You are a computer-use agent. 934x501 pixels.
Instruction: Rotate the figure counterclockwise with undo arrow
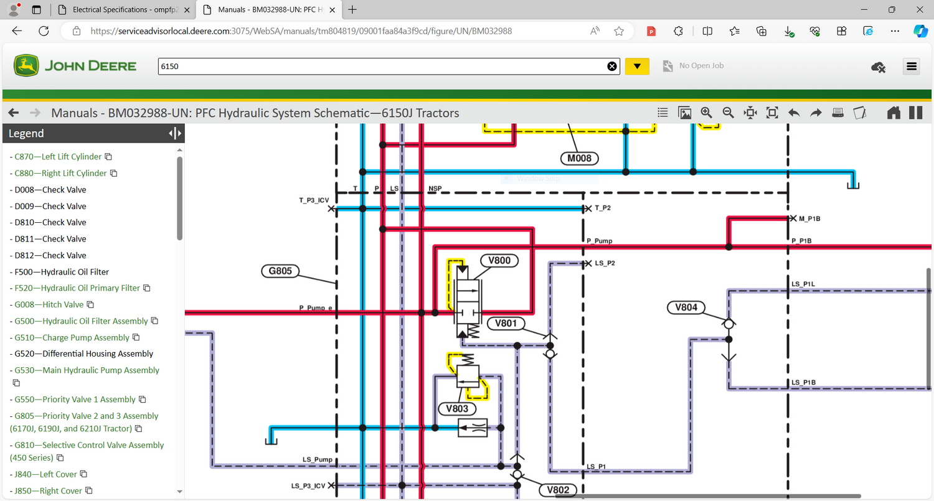pos(794,113)
